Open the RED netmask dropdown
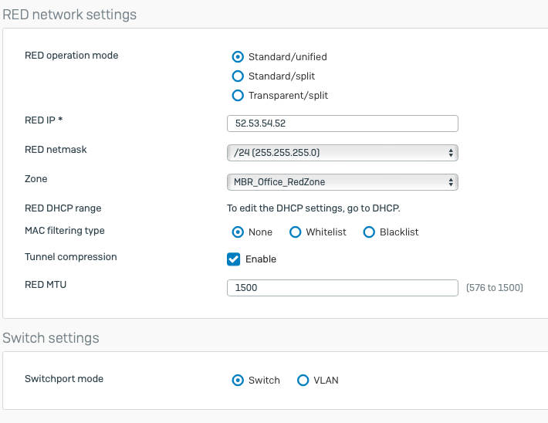Viewport: 548px width, 423px height. click(x=343, y=153)
